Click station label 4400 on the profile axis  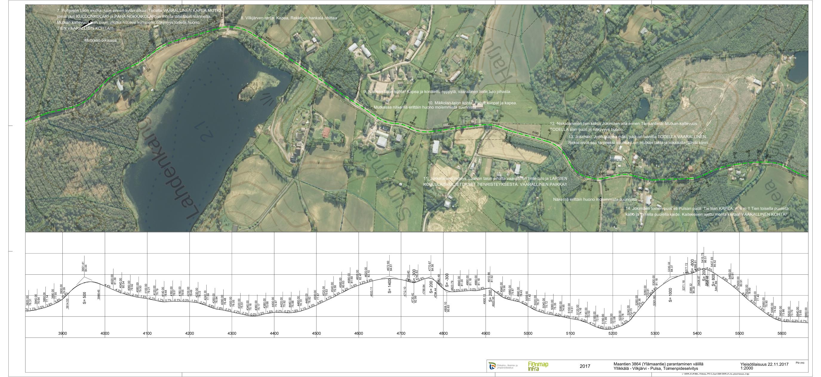(274, 333)
